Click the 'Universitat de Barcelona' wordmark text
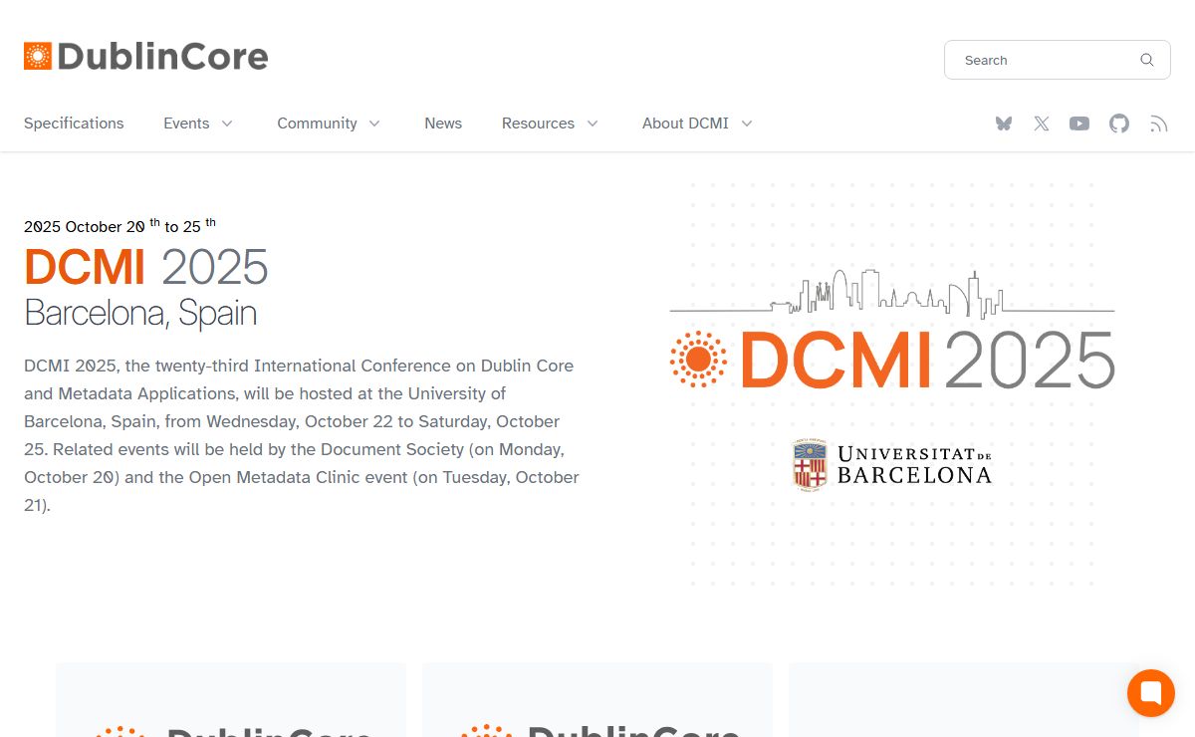The height and width of the screenshot is (737, 1195). (x=914, y=465)
